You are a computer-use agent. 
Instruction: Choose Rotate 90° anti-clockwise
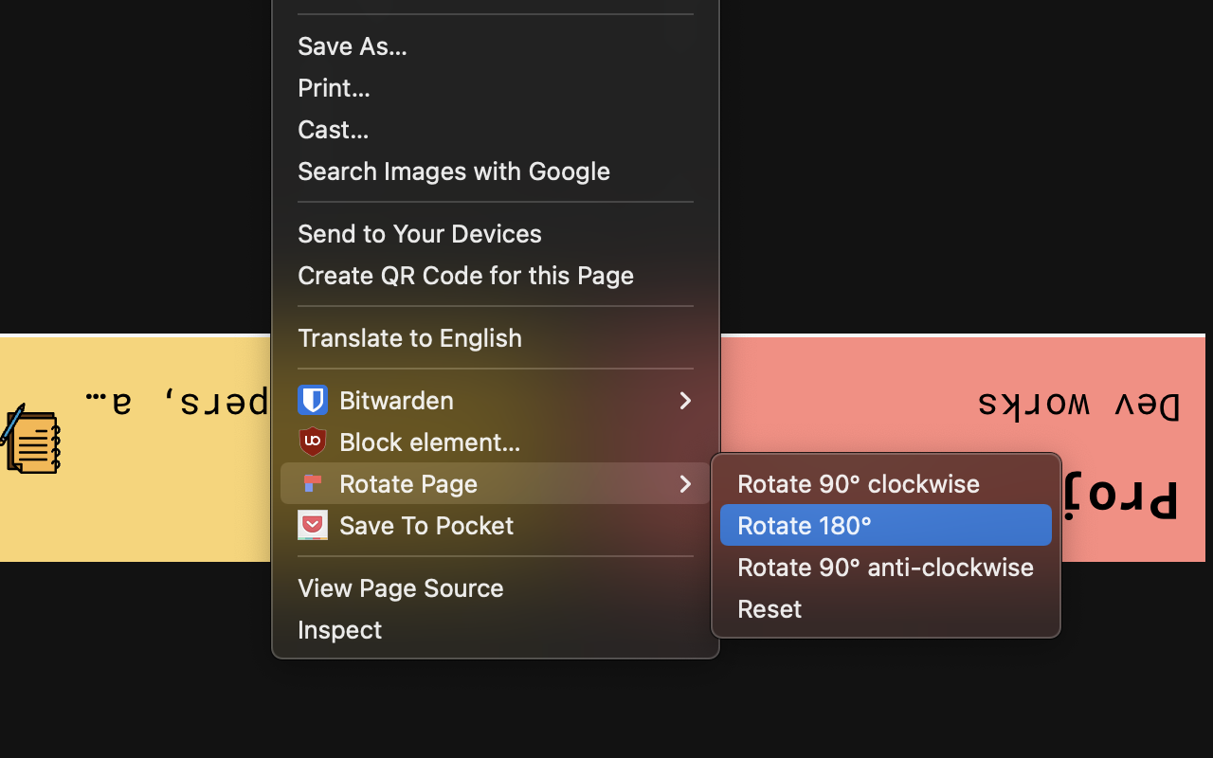tap(886, 567)
